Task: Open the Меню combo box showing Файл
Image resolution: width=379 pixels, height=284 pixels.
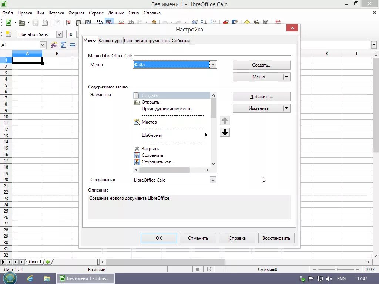Action: 175,65
